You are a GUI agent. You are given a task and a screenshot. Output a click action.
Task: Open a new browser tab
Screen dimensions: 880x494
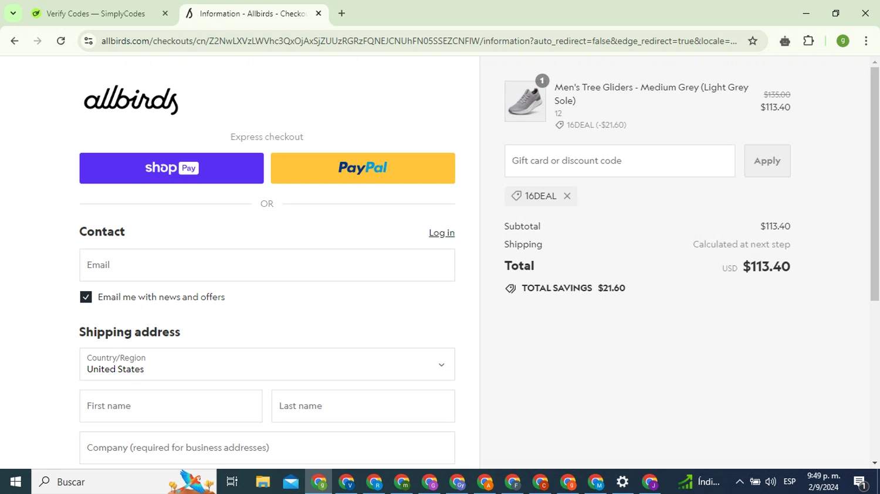click(341, 13)
